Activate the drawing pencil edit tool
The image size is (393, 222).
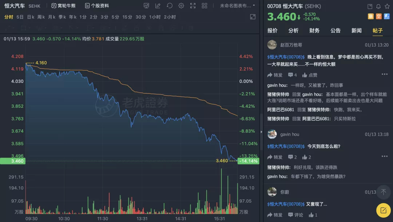(x=158, y=5)
